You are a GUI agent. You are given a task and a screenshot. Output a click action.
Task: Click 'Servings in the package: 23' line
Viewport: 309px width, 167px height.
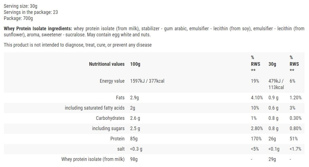(x=31, y=12)
